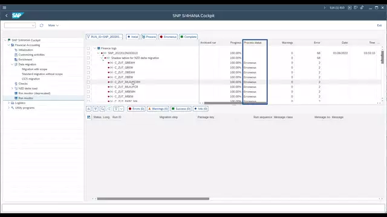Select Migration with scope
387x217 pixels.
34,69
